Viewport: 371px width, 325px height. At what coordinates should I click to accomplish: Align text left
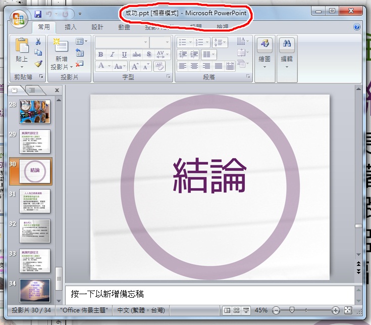point(182,66)
